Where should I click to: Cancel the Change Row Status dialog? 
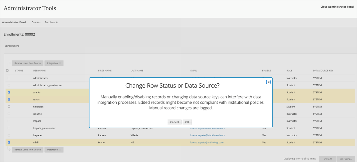coord(174,122)
